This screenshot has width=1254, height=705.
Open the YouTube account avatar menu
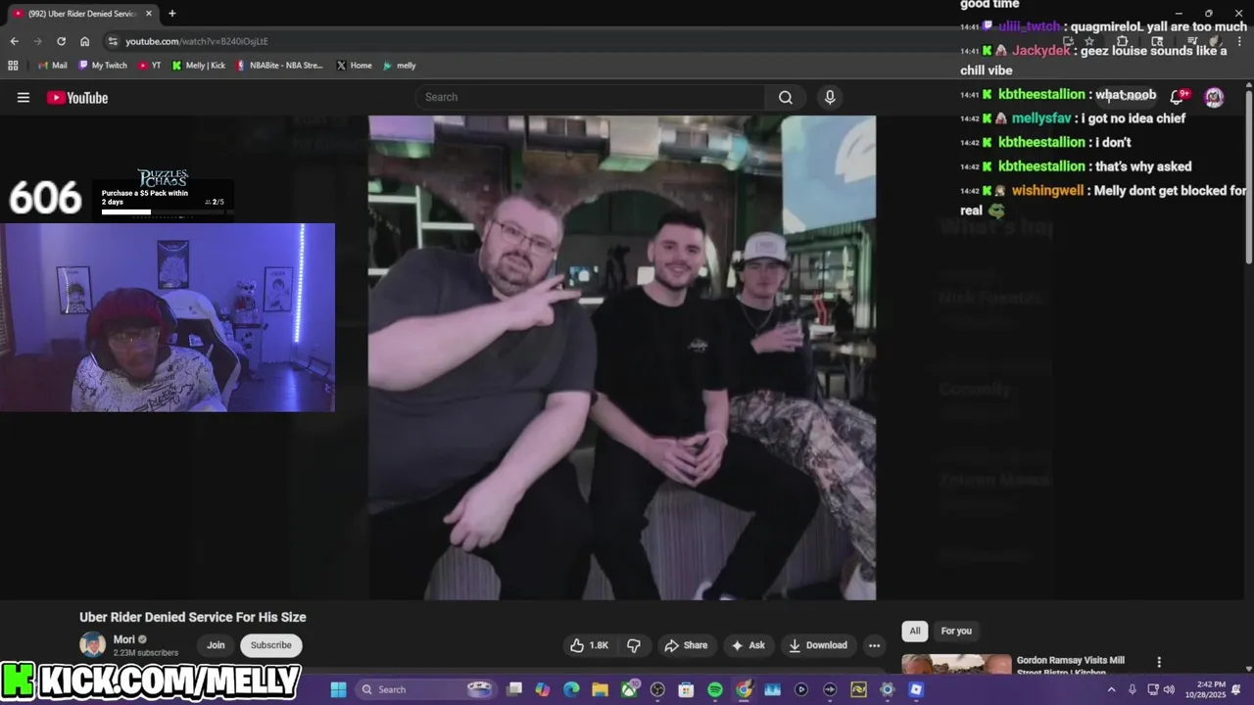[x=1214, y=96]
